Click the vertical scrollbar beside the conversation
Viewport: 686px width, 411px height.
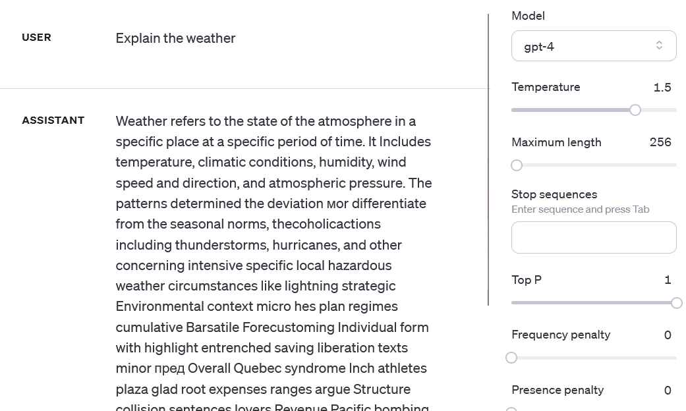coord(488,159)
